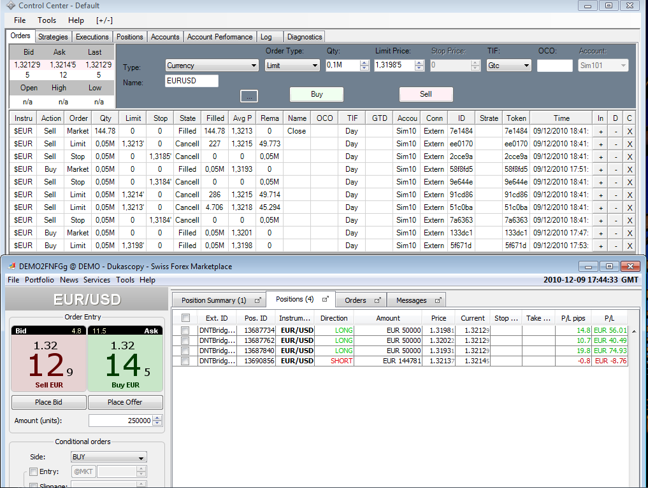Click the minus icon for order 51c0ba
The image size is (648, 488).
[616, 207]
